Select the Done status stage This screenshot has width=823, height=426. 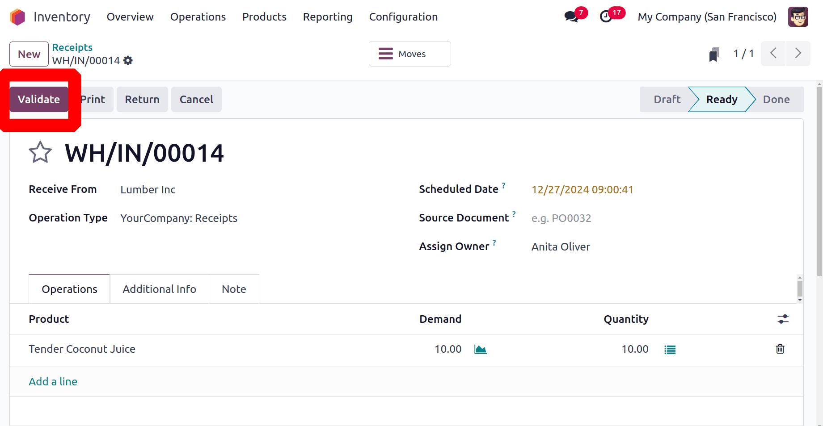pyautogui.click(x=776, y=99)
